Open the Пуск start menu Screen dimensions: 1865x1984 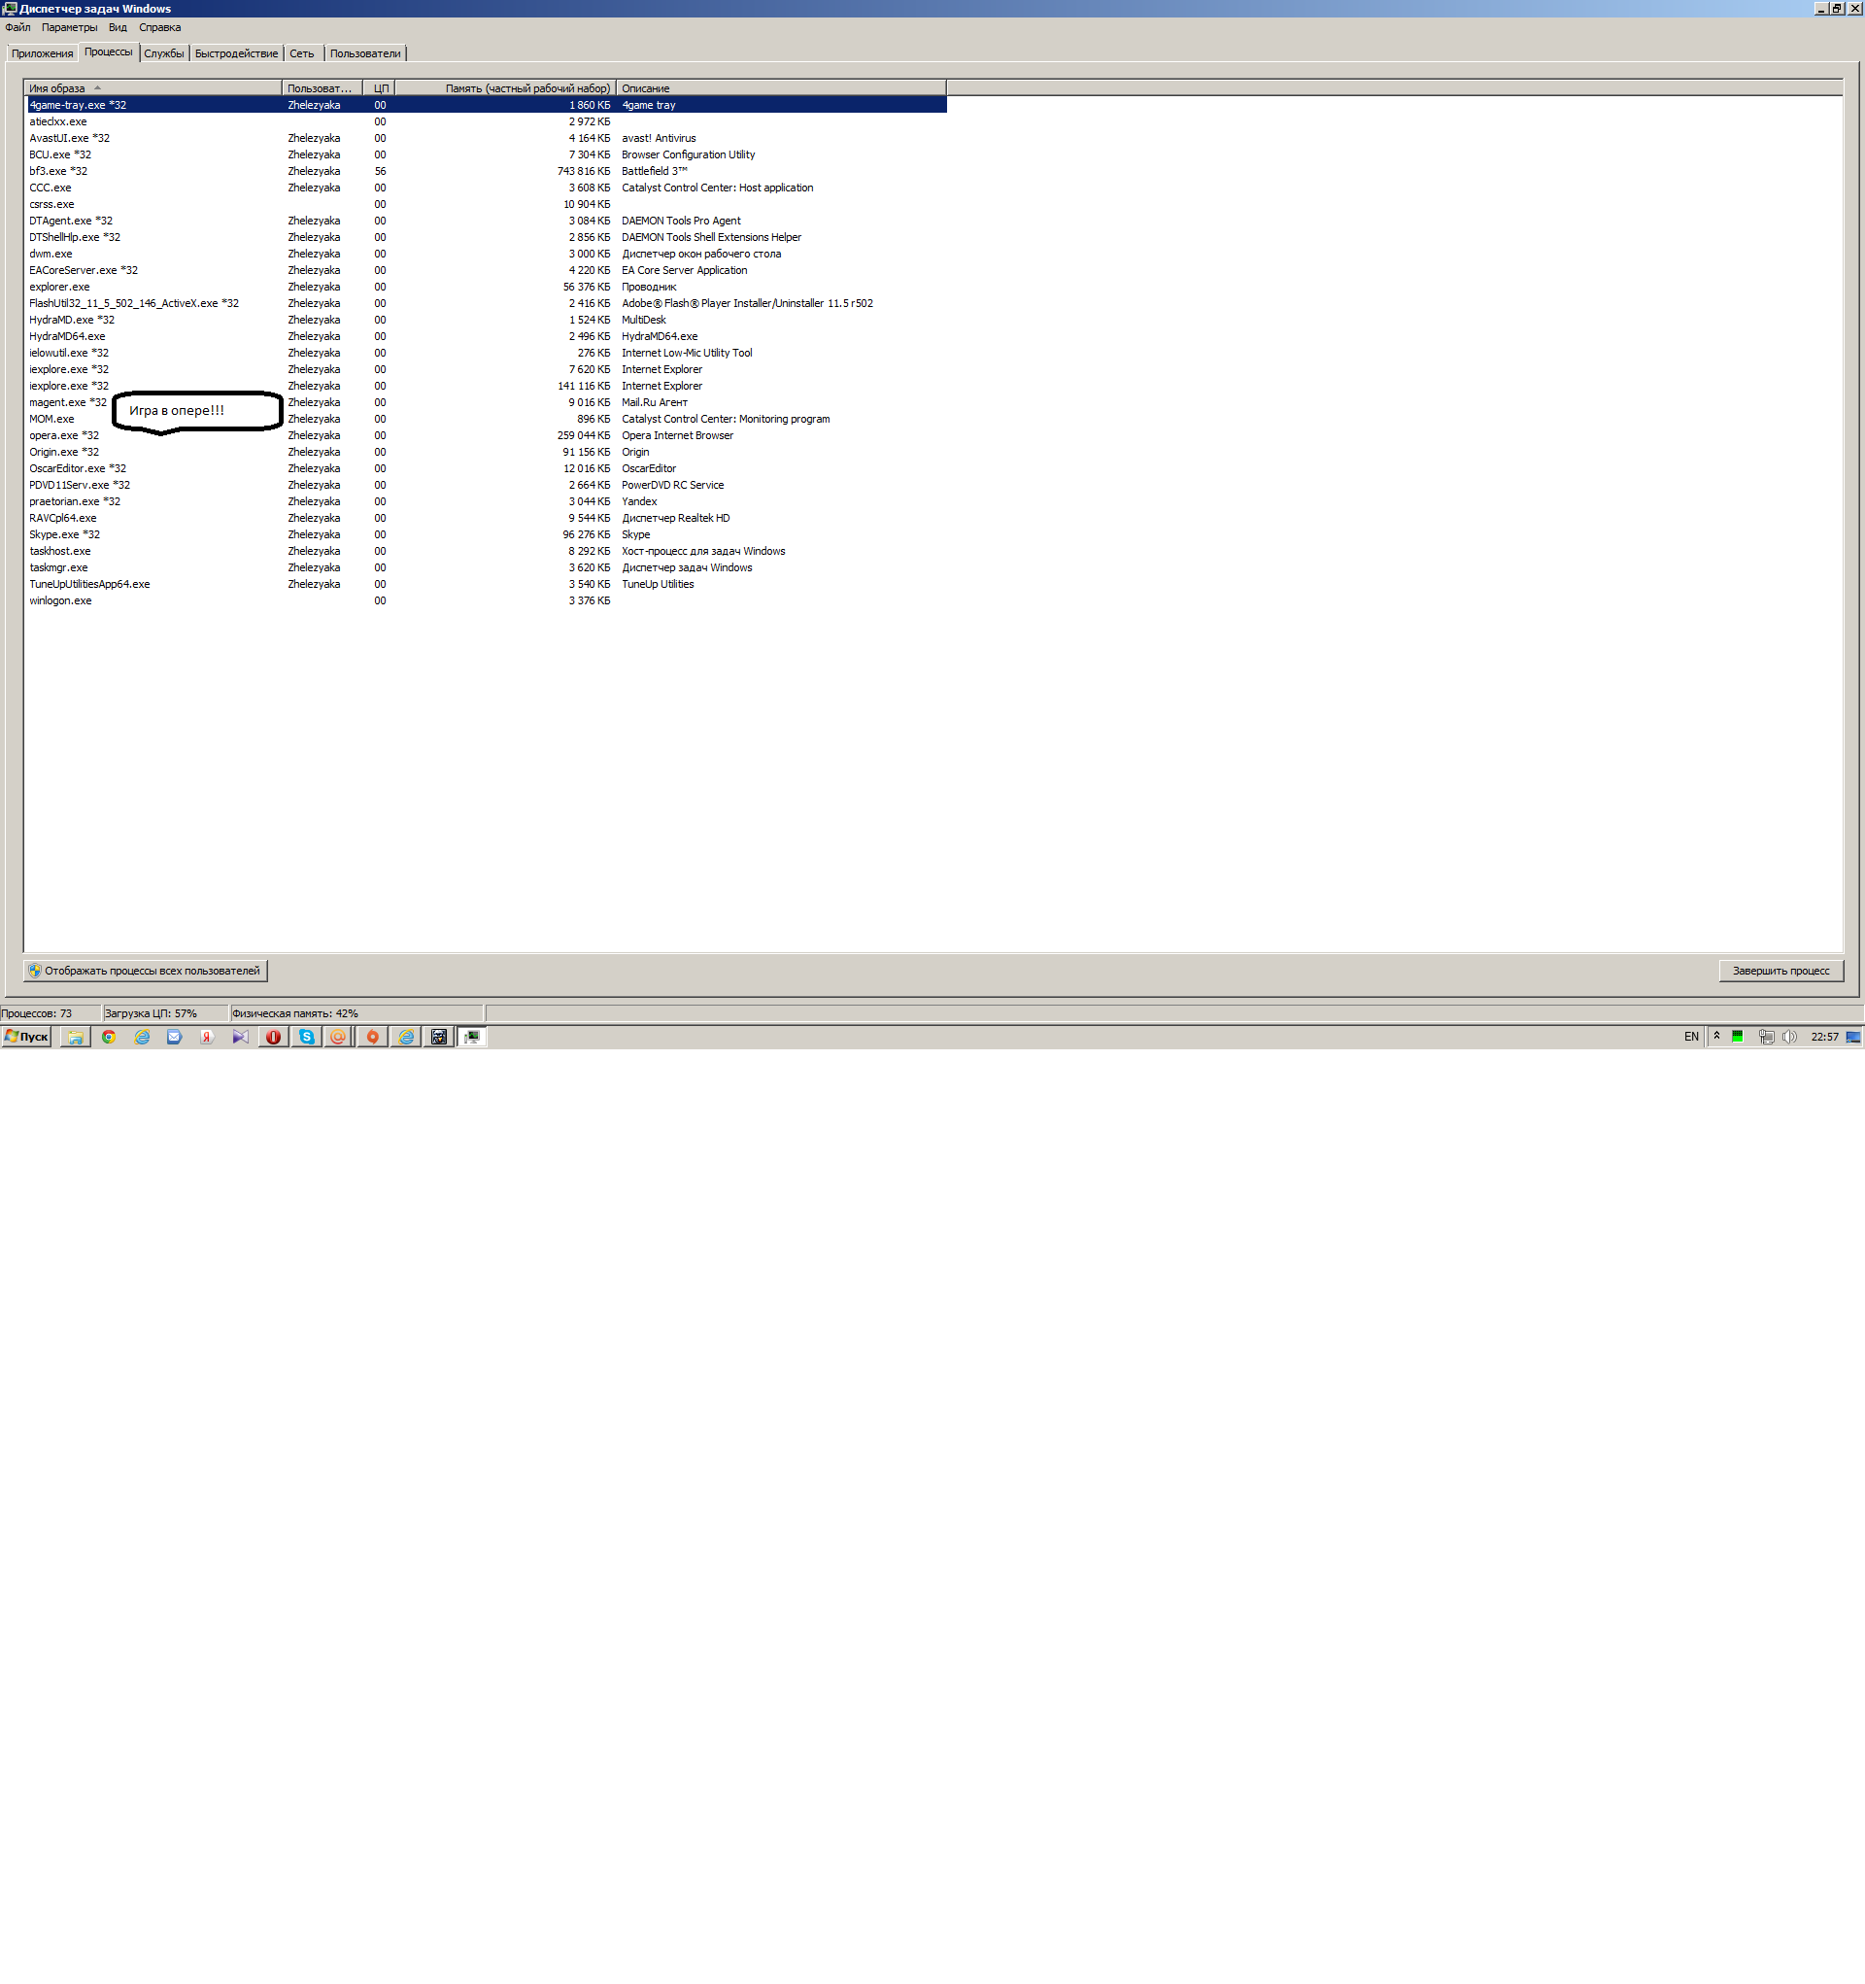27,1037
